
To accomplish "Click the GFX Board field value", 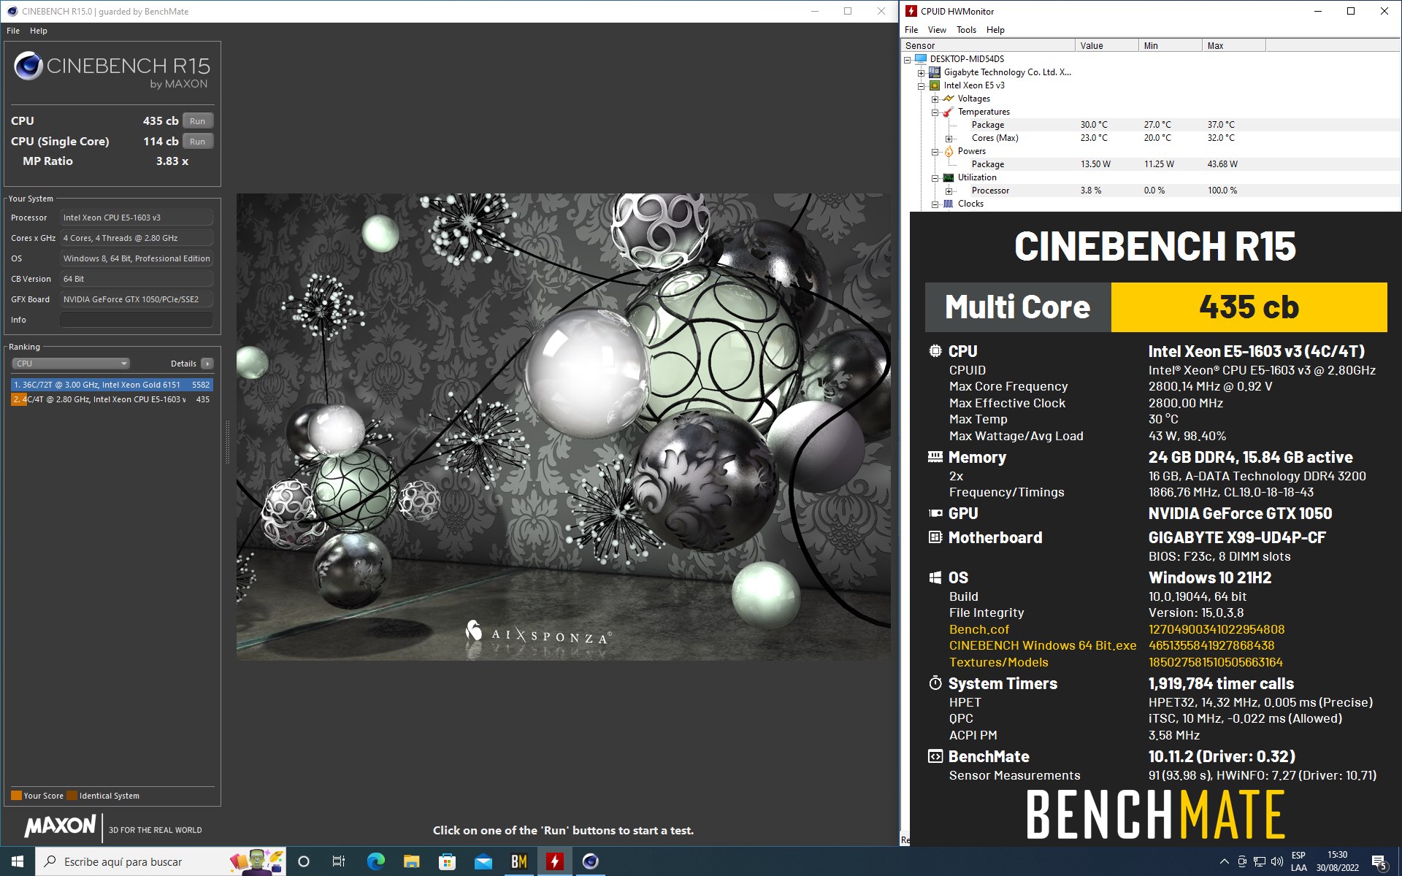I will click(137, 299).
